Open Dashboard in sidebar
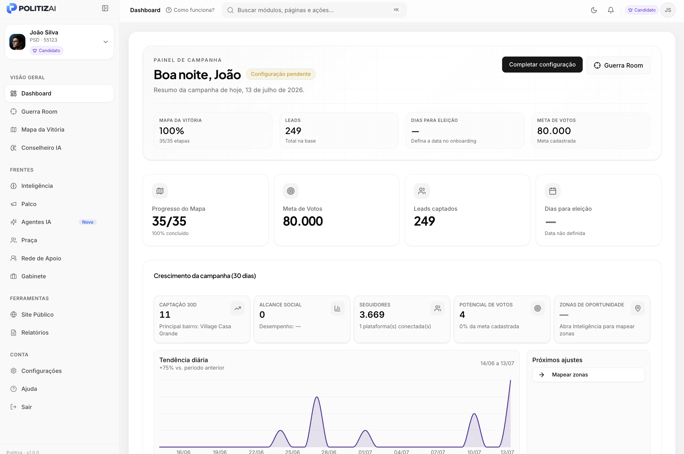This screenshot has height=454, width=684. click(59, 94)
